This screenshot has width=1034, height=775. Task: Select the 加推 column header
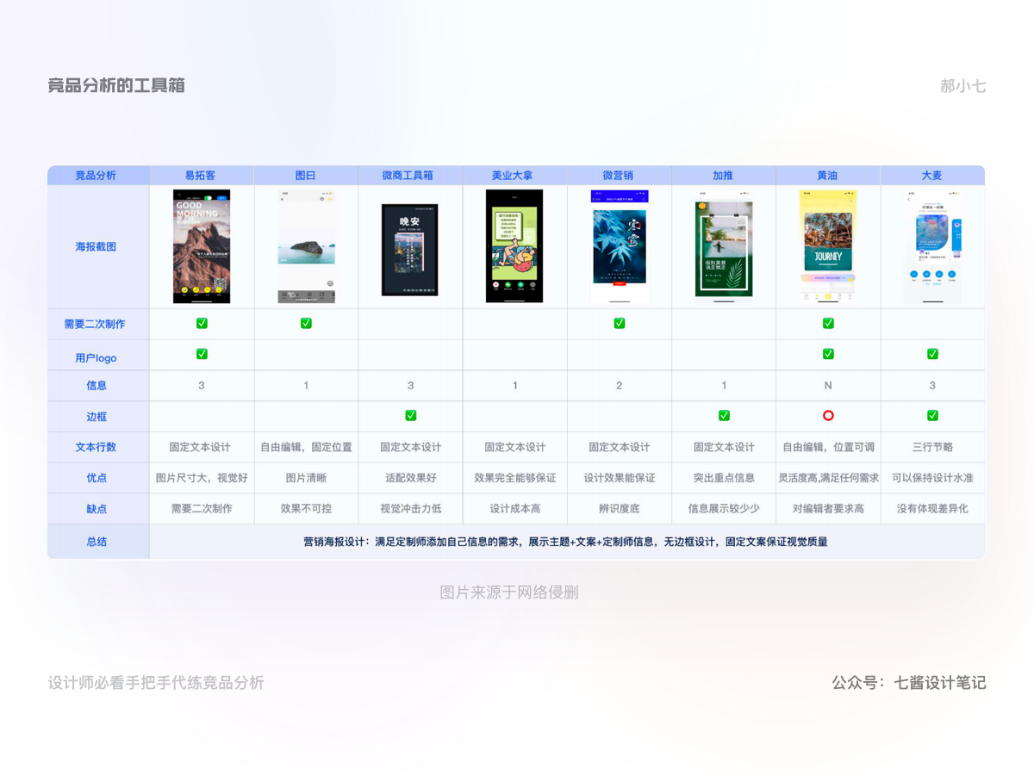pos(724,175)
